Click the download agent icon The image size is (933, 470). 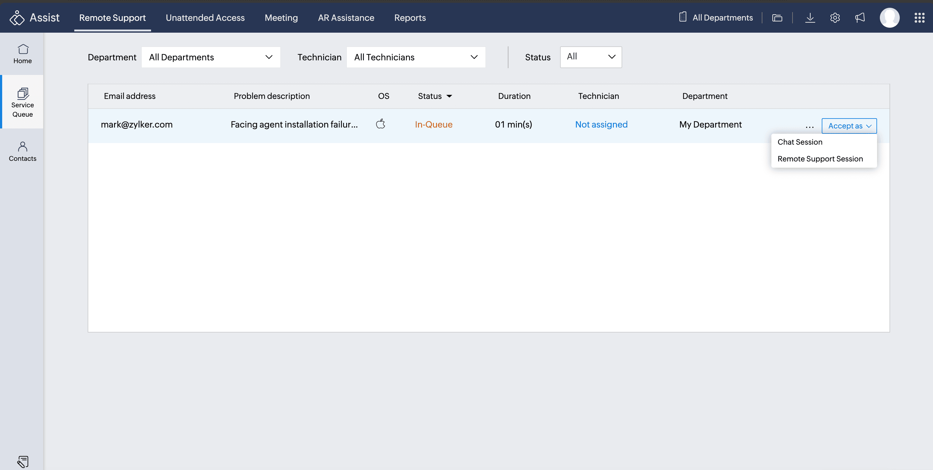[x=810, y=17]
